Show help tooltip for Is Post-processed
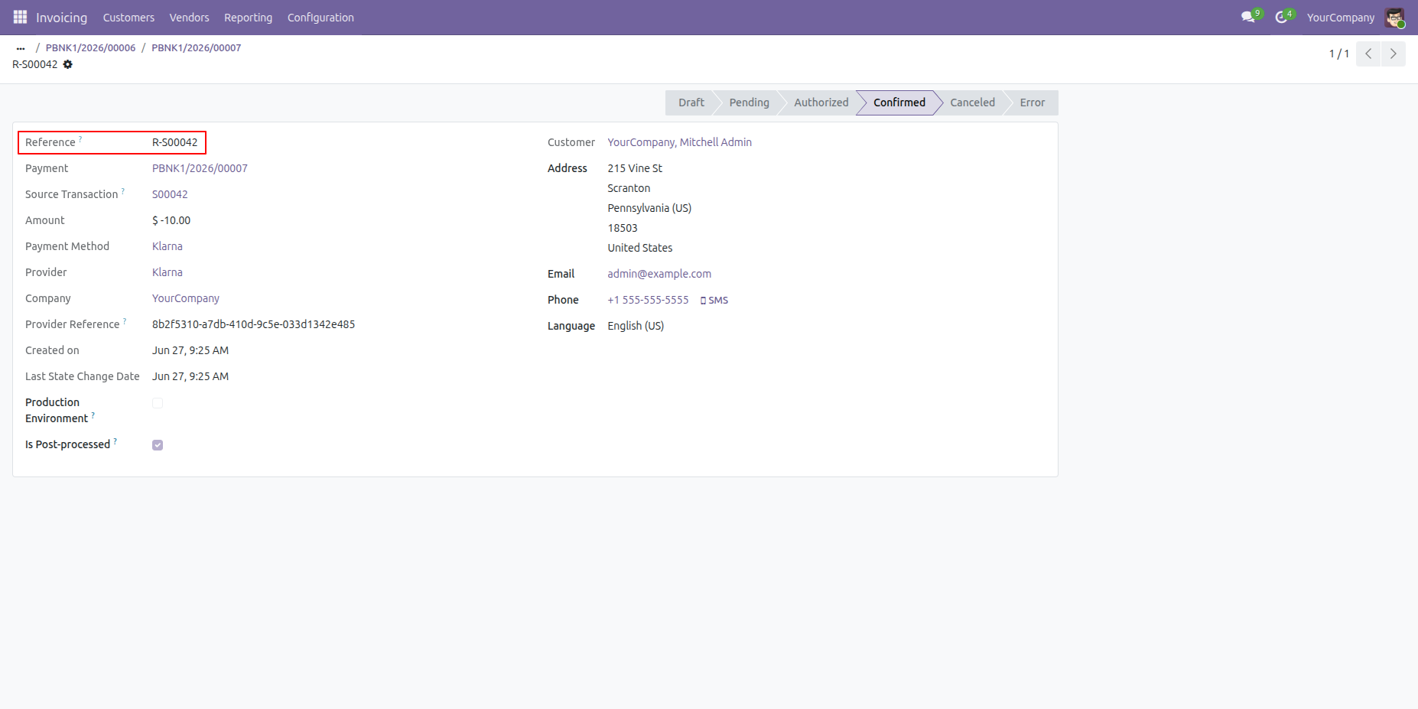The width and height of the screenshot is (1418, 709). pyautogui.click(x=115, y=441)
